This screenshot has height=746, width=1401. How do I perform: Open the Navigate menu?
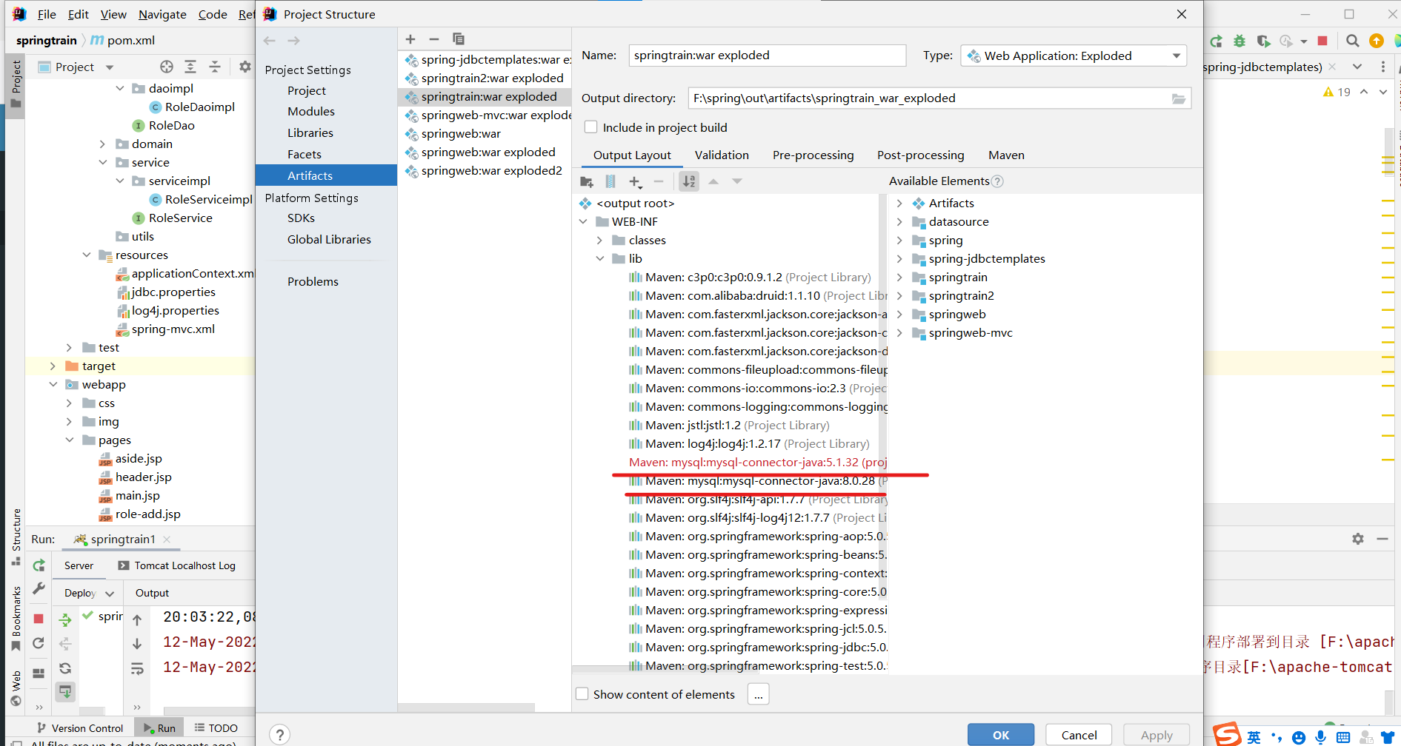(162, 15)
